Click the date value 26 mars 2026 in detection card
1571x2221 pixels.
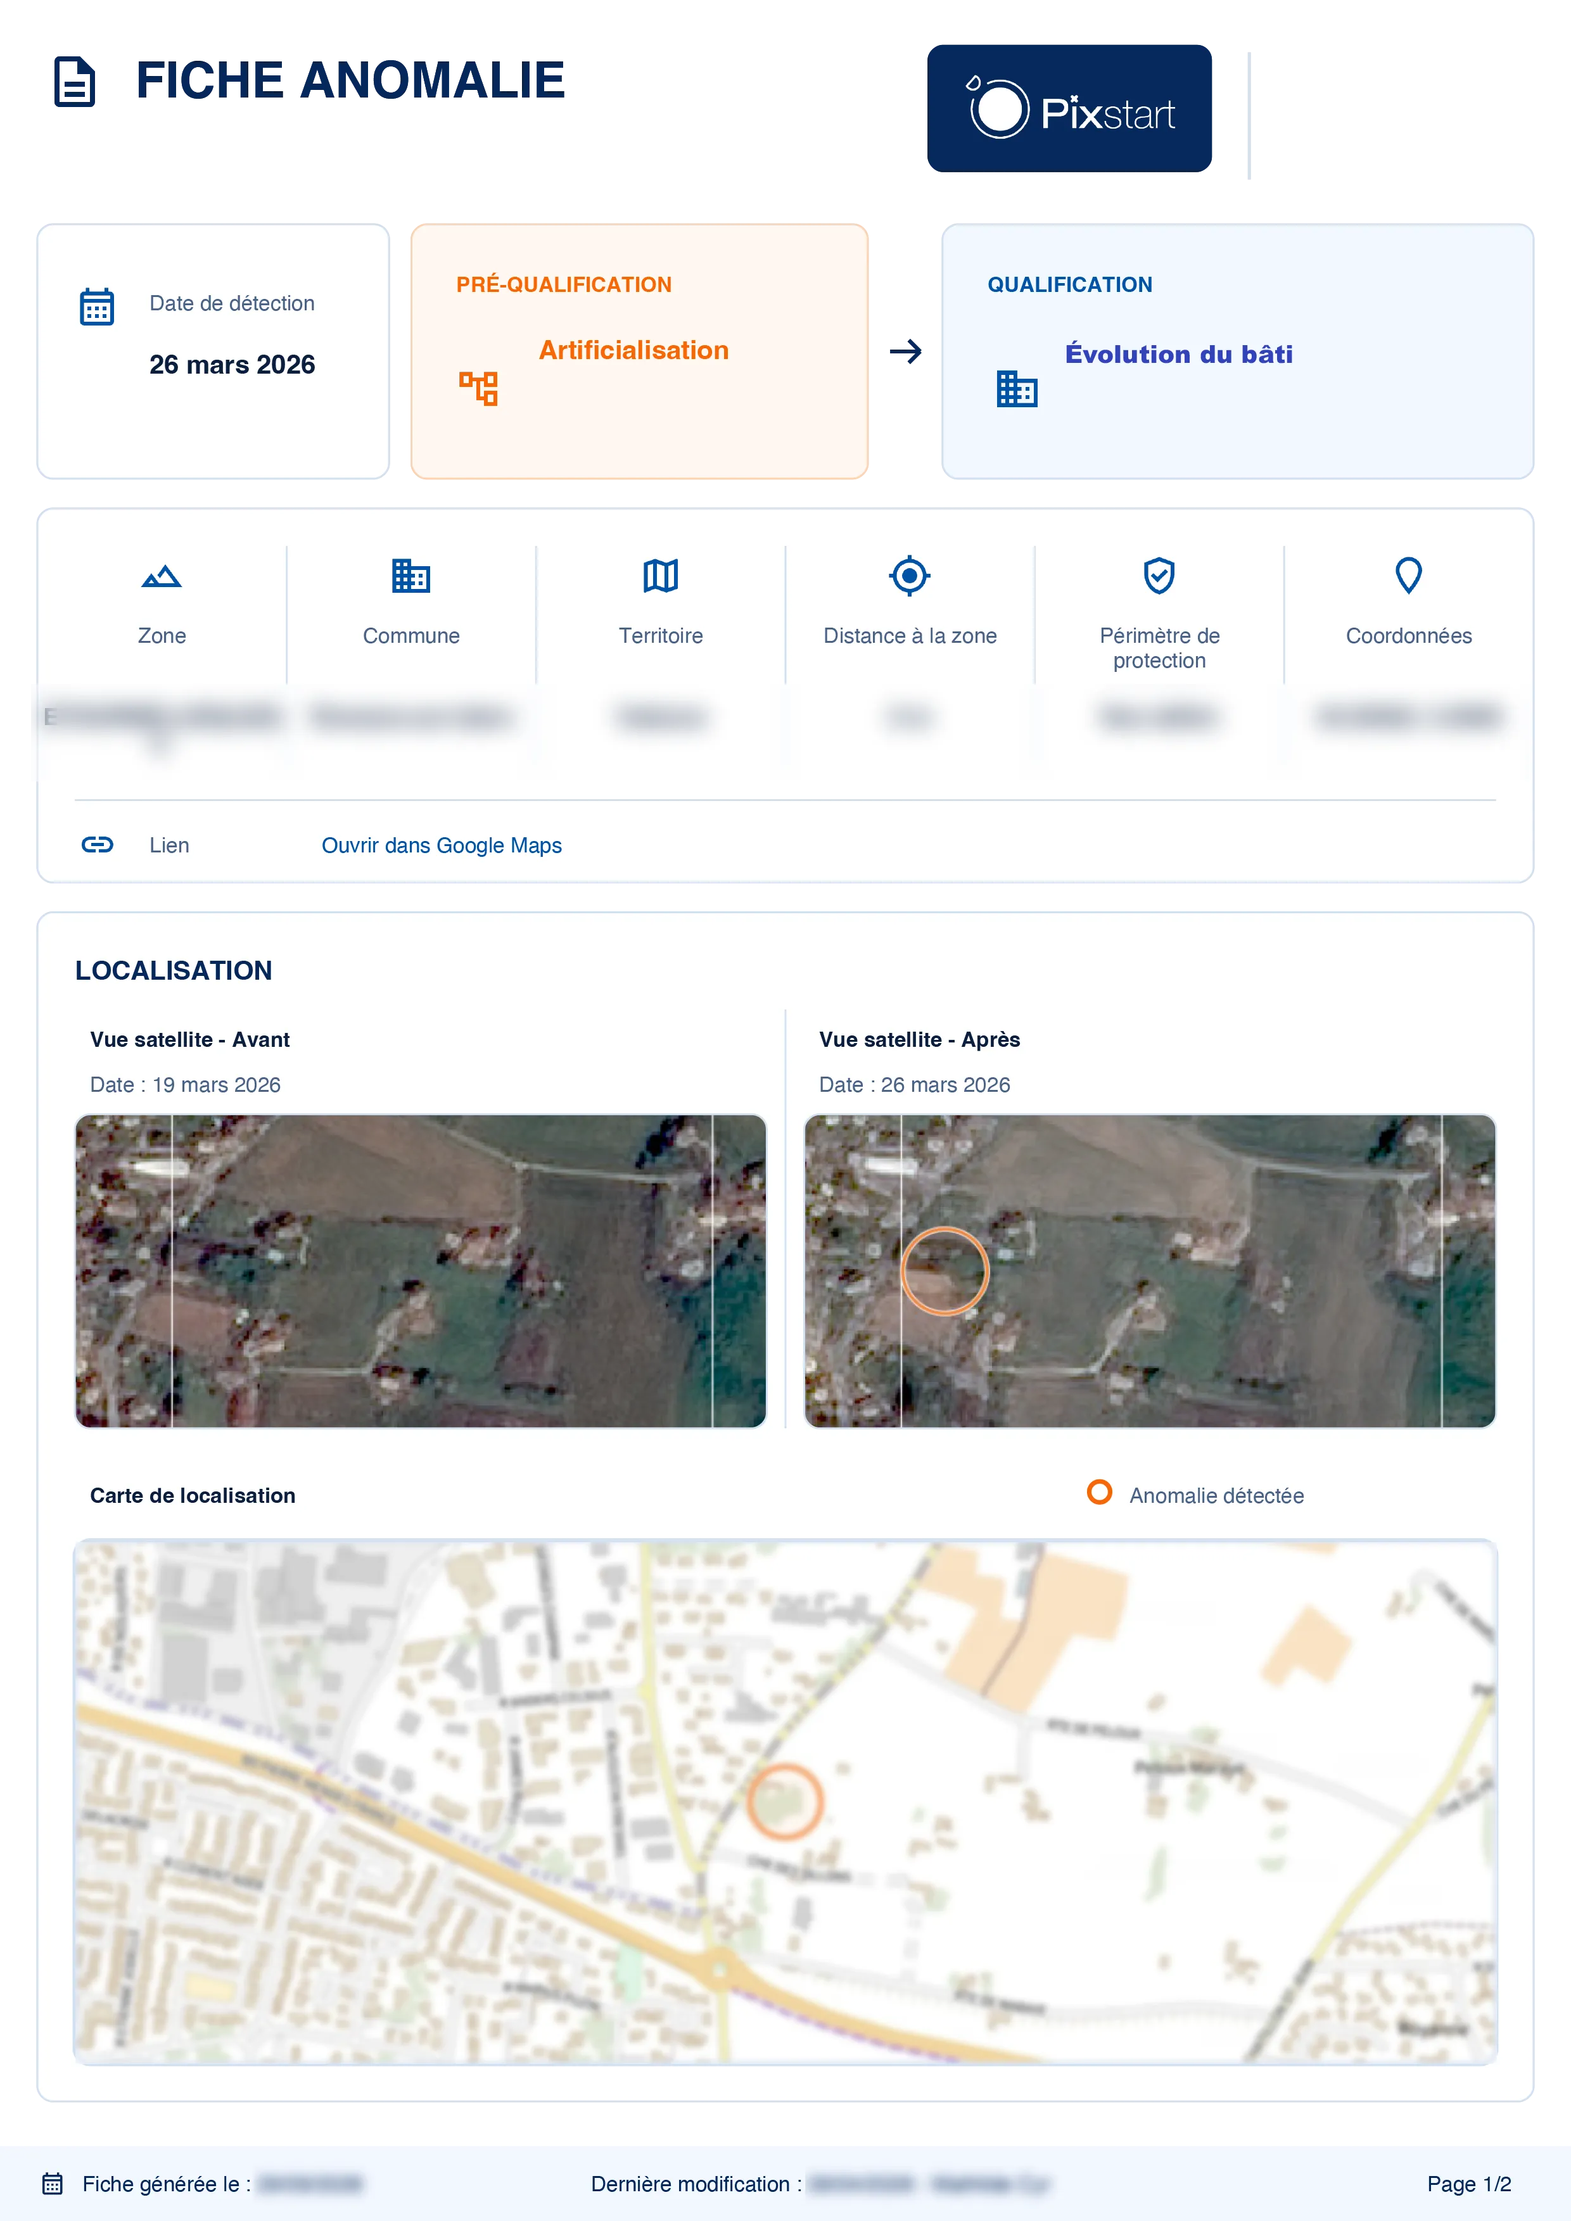click(232, 365)
